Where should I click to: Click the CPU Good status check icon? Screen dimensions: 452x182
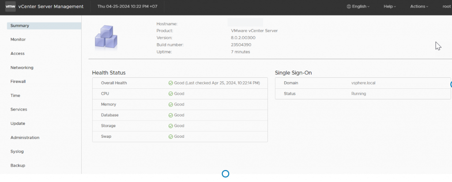(170, 94)
